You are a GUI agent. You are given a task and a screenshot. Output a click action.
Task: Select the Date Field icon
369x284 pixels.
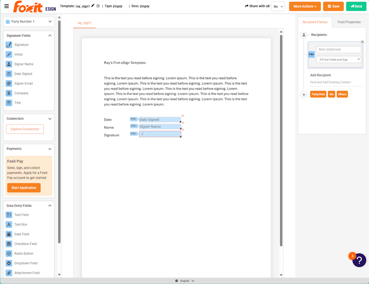pos(9,234)
